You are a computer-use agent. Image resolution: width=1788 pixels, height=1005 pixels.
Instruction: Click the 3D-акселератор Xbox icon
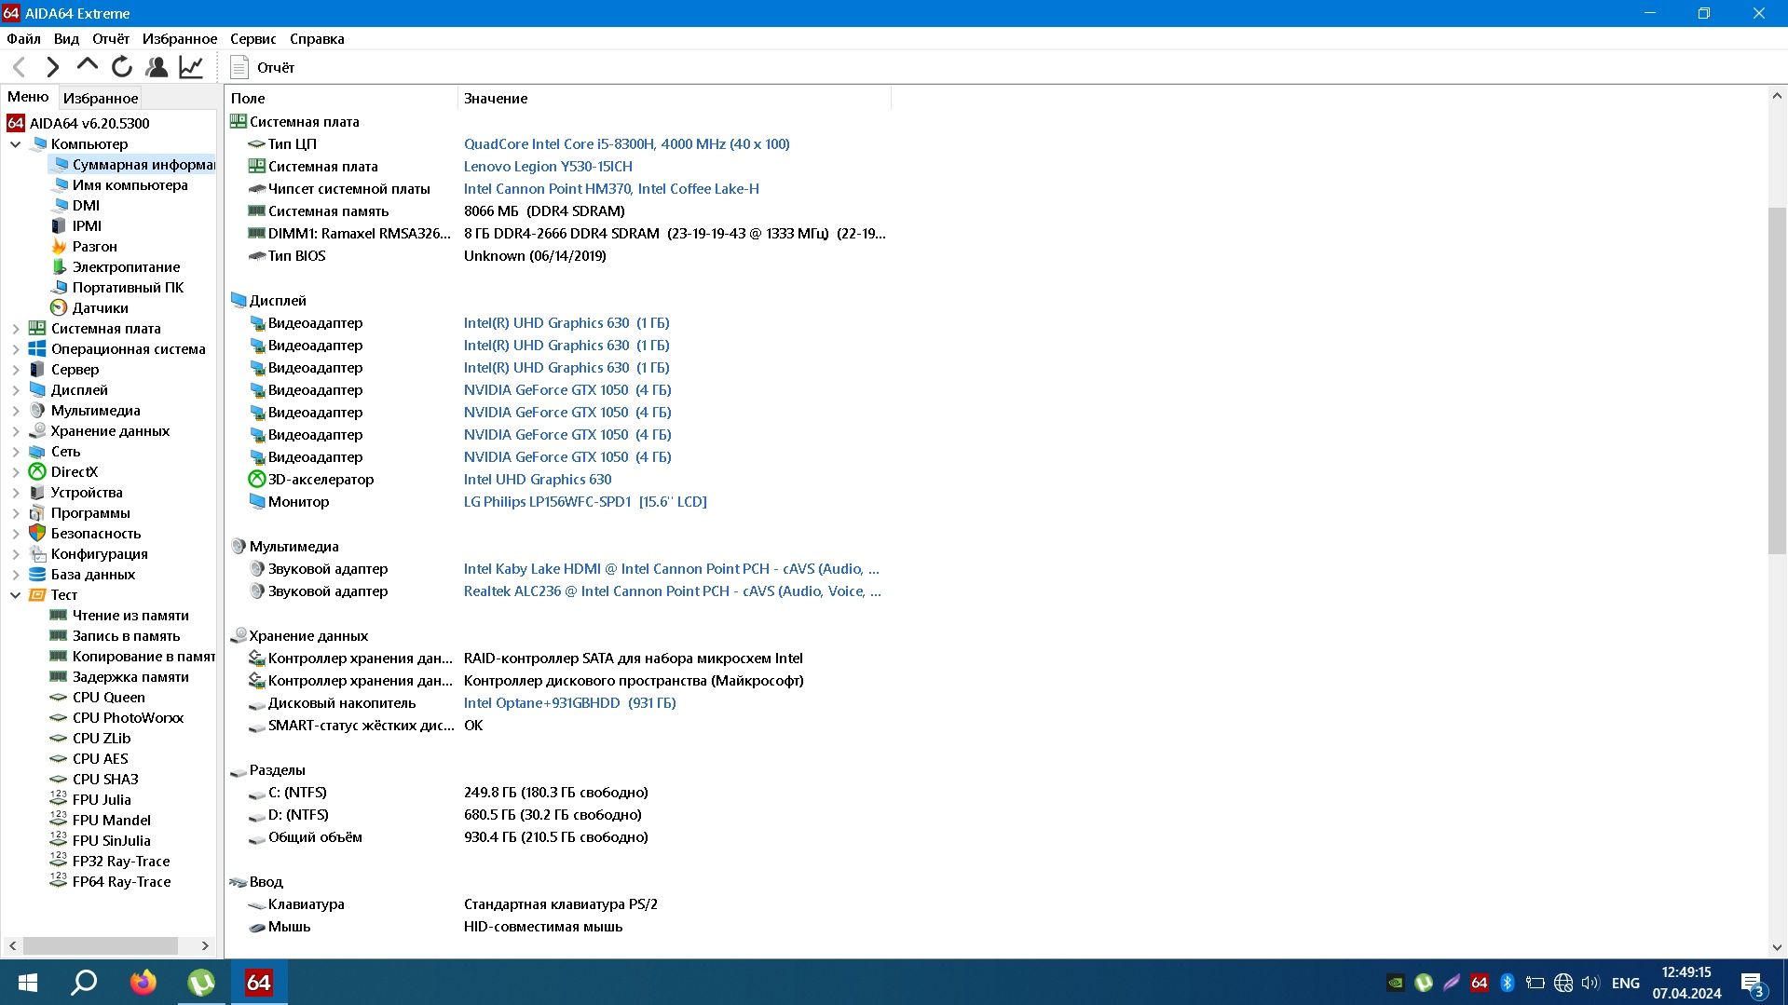tap(257, 480)
